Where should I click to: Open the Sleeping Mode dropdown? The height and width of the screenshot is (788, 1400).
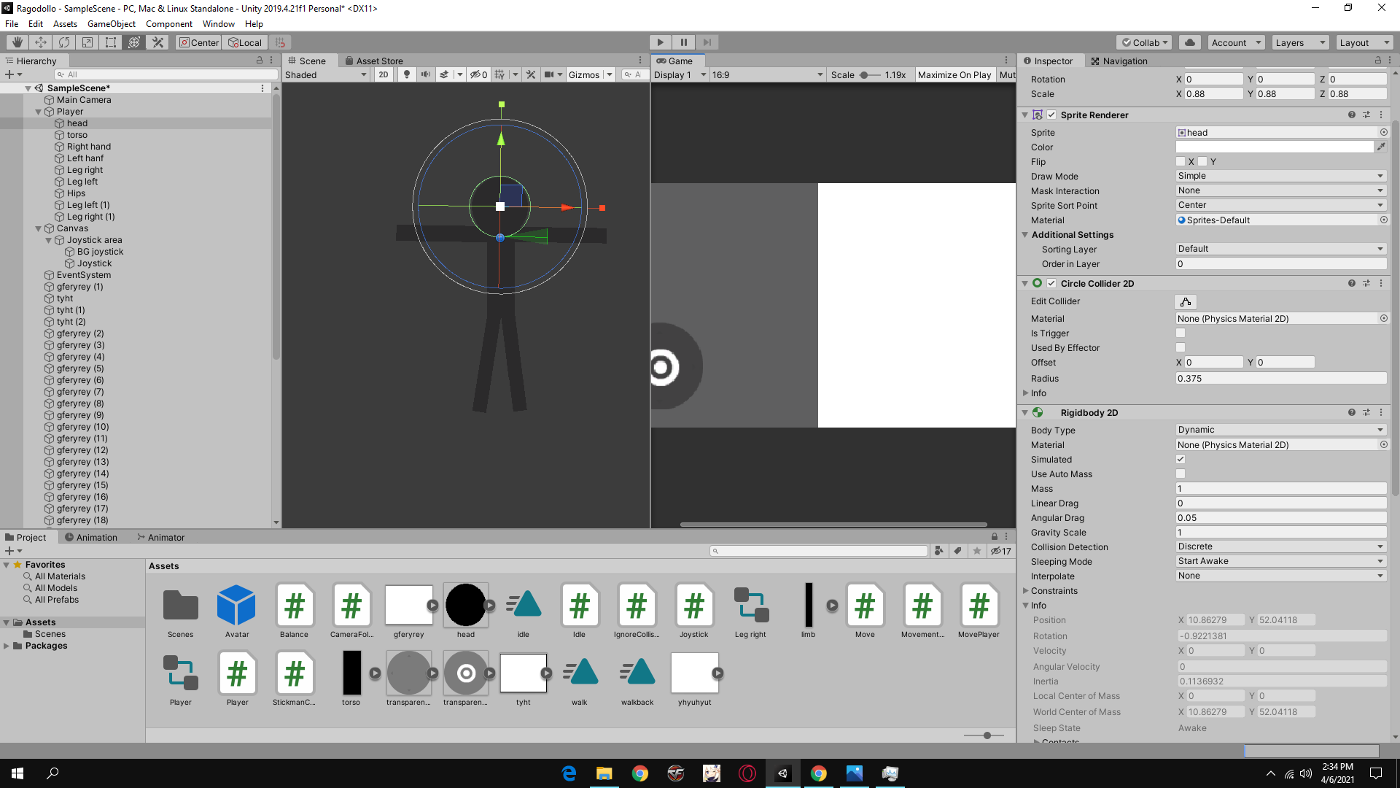pos(1280,561)
